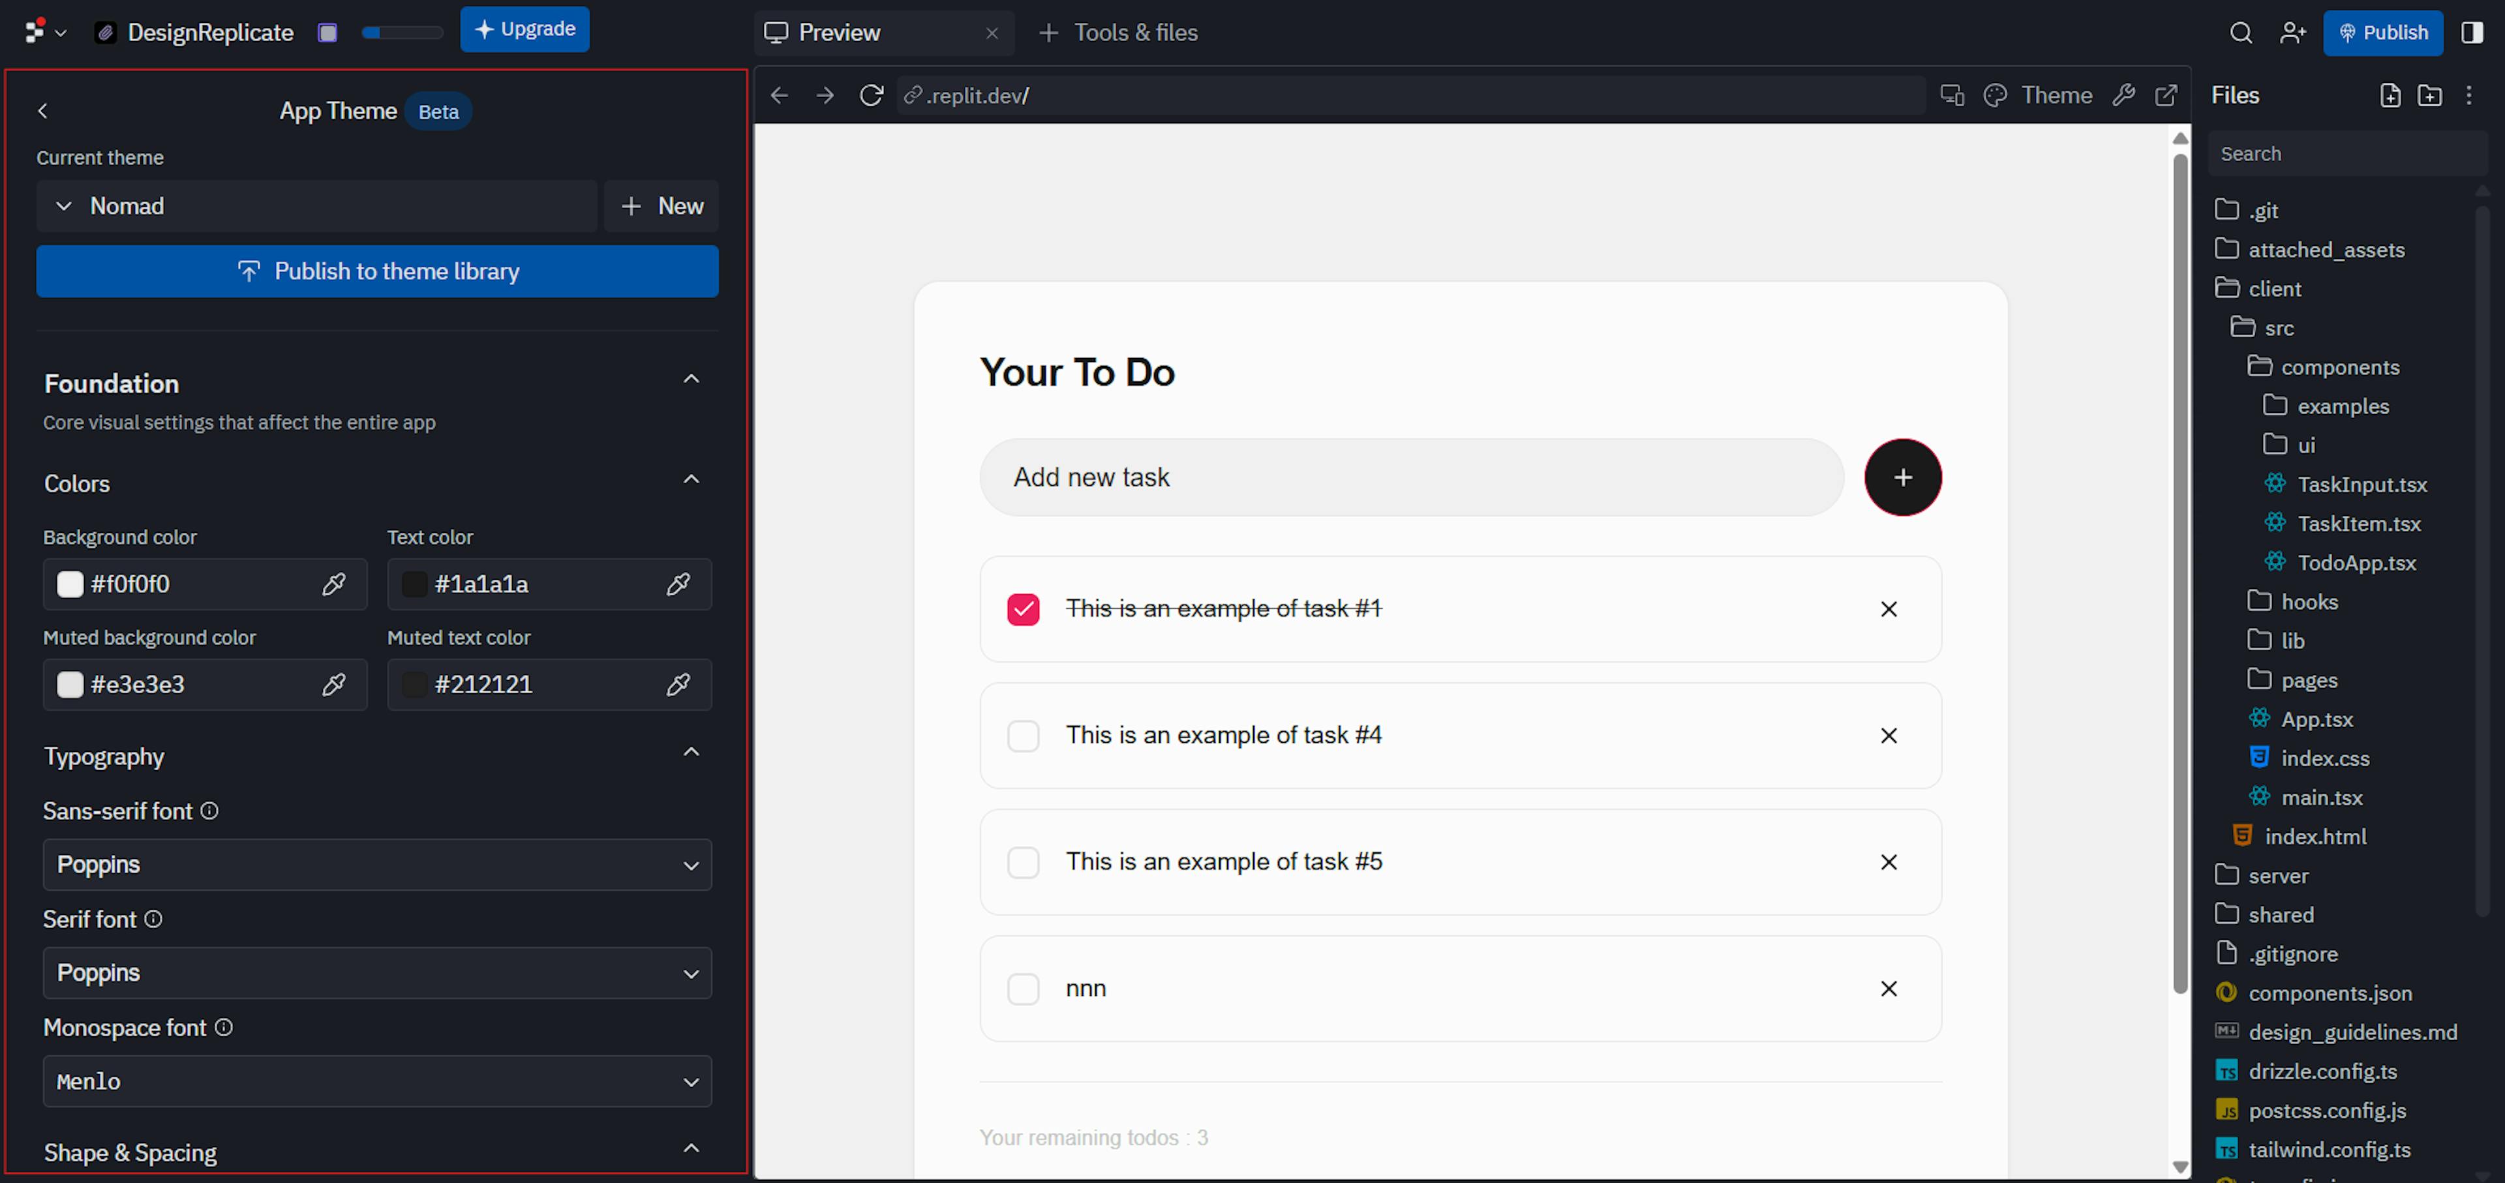Click the Add new task input field
This screenshot has width=2505, height=1183.
(1411, 477)
